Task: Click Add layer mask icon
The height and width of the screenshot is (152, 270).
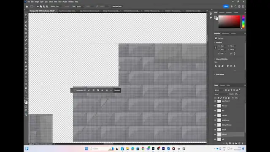Action: 230,143
